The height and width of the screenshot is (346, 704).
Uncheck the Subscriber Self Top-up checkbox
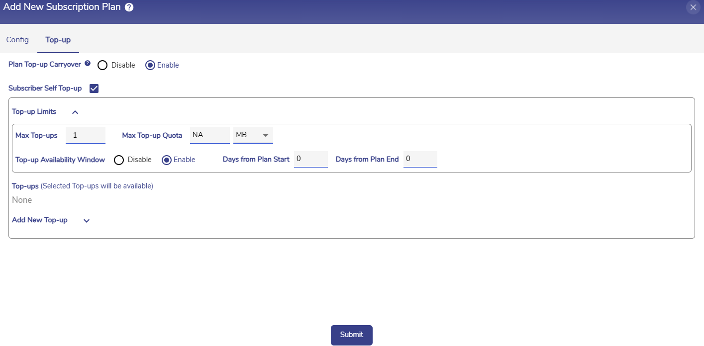click(x=94, y=88)
